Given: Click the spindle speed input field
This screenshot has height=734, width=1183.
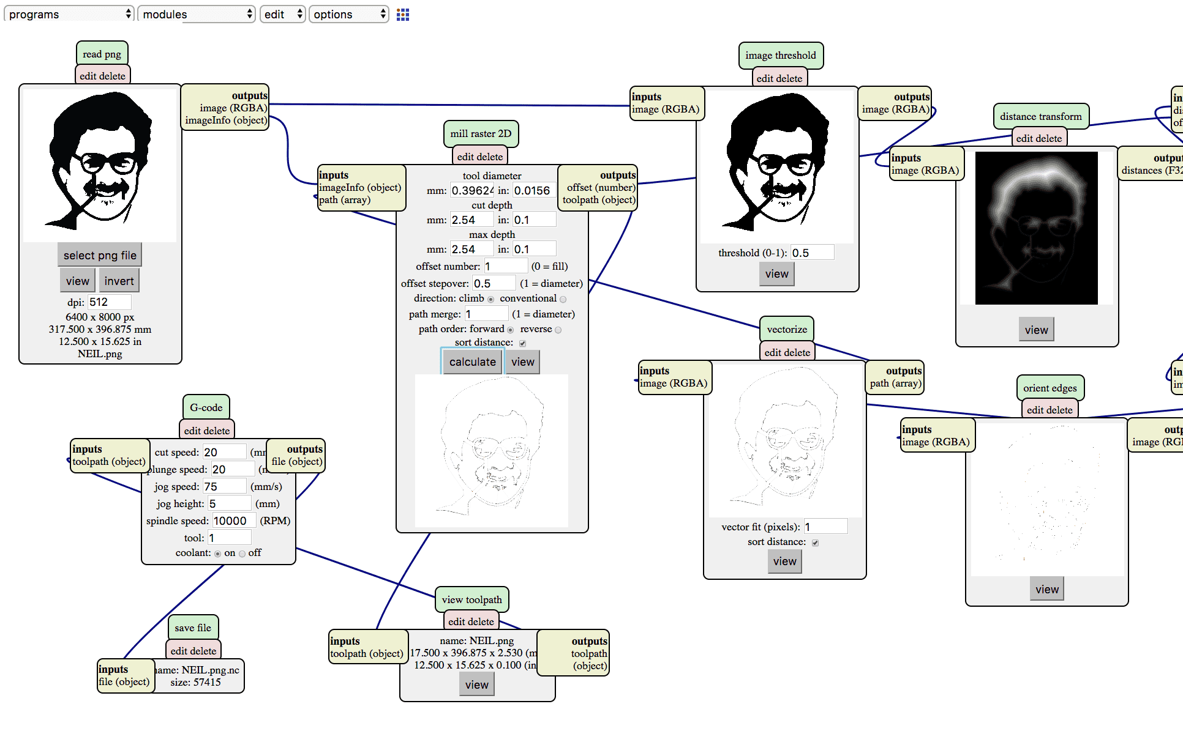Looking at the screenshot, I should point(233,521).
